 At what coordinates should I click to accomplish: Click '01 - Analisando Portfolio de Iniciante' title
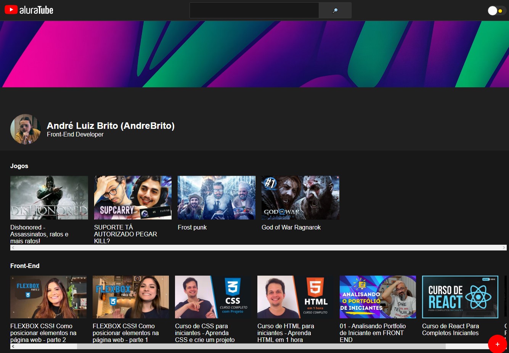(373, 333)
